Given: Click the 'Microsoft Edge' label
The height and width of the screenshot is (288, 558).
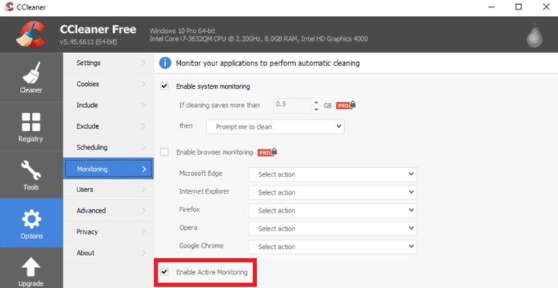Looking at the screenshot, I should pyautogui.click(x=201, y=173).
